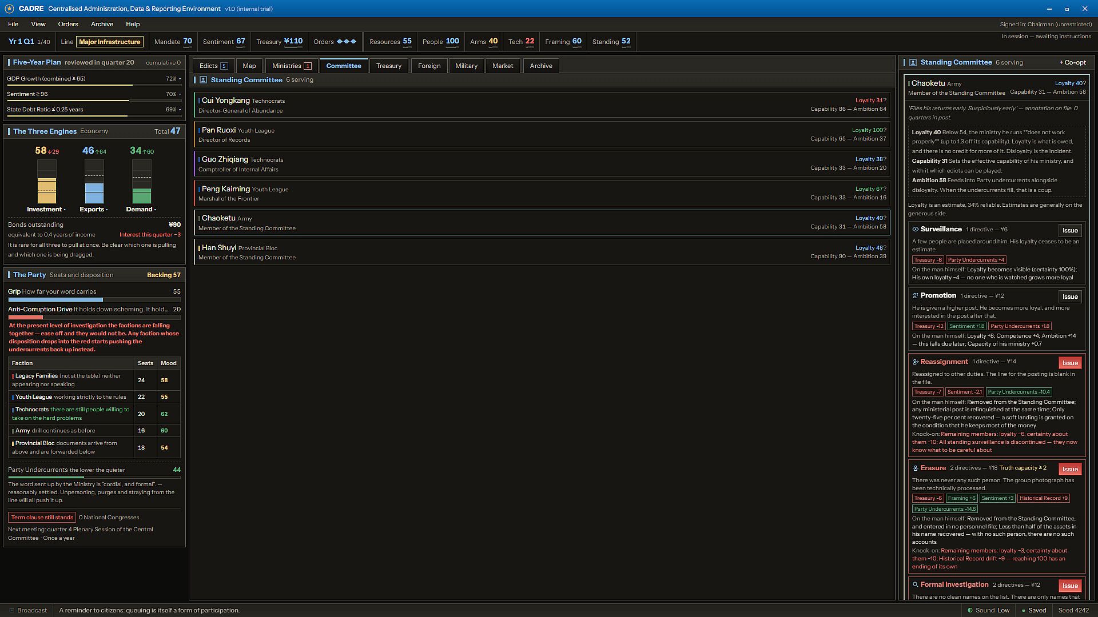Click the Surveillance eye icon
Screen dimensions: 1098x617
915,230
